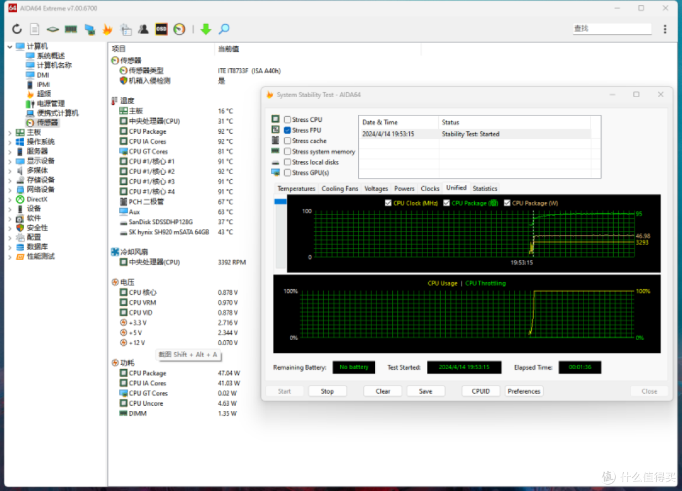
Task: Switch to the Cooling Fans tab
Action: coord(340,189)
